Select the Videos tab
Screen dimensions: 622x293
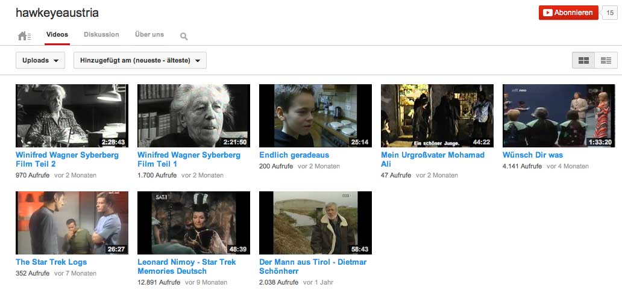pyautogui.click(x=57, y=35)
